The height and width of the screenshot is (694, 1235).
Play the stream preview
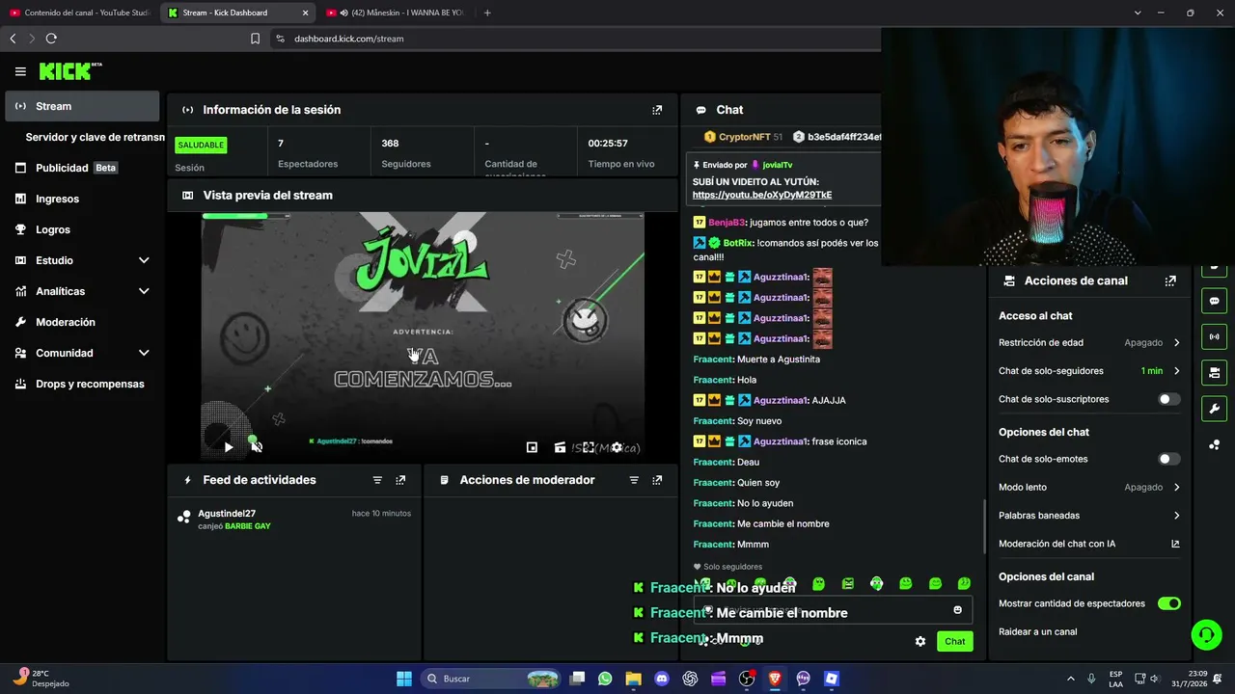tap(229, 447)
